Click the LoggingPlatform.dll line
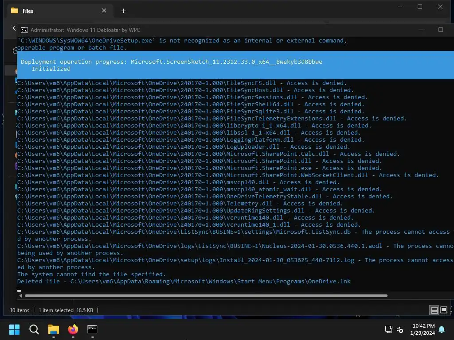 tap(191, 140)
